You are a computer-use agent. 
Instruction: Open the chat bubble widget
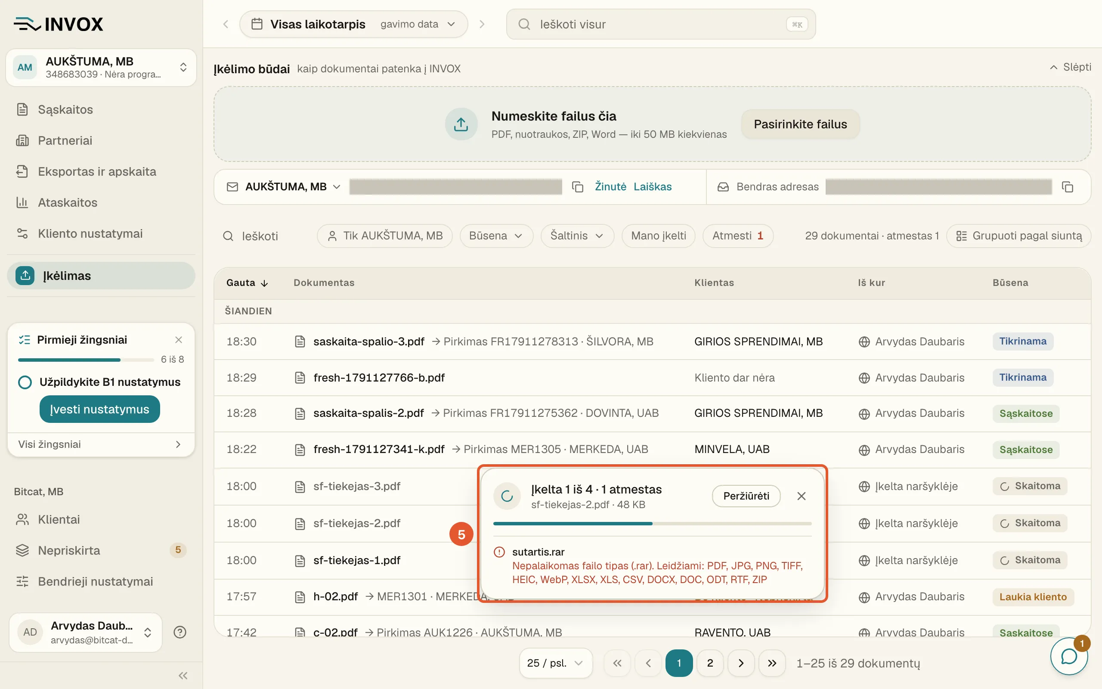coord(1069,656)
